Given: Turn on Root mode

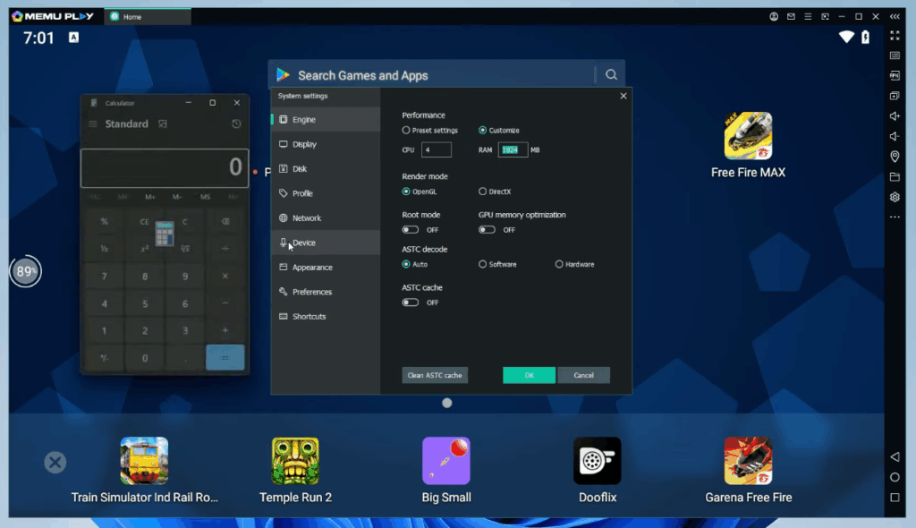Looking at the screenshot, I should (410, 229).
